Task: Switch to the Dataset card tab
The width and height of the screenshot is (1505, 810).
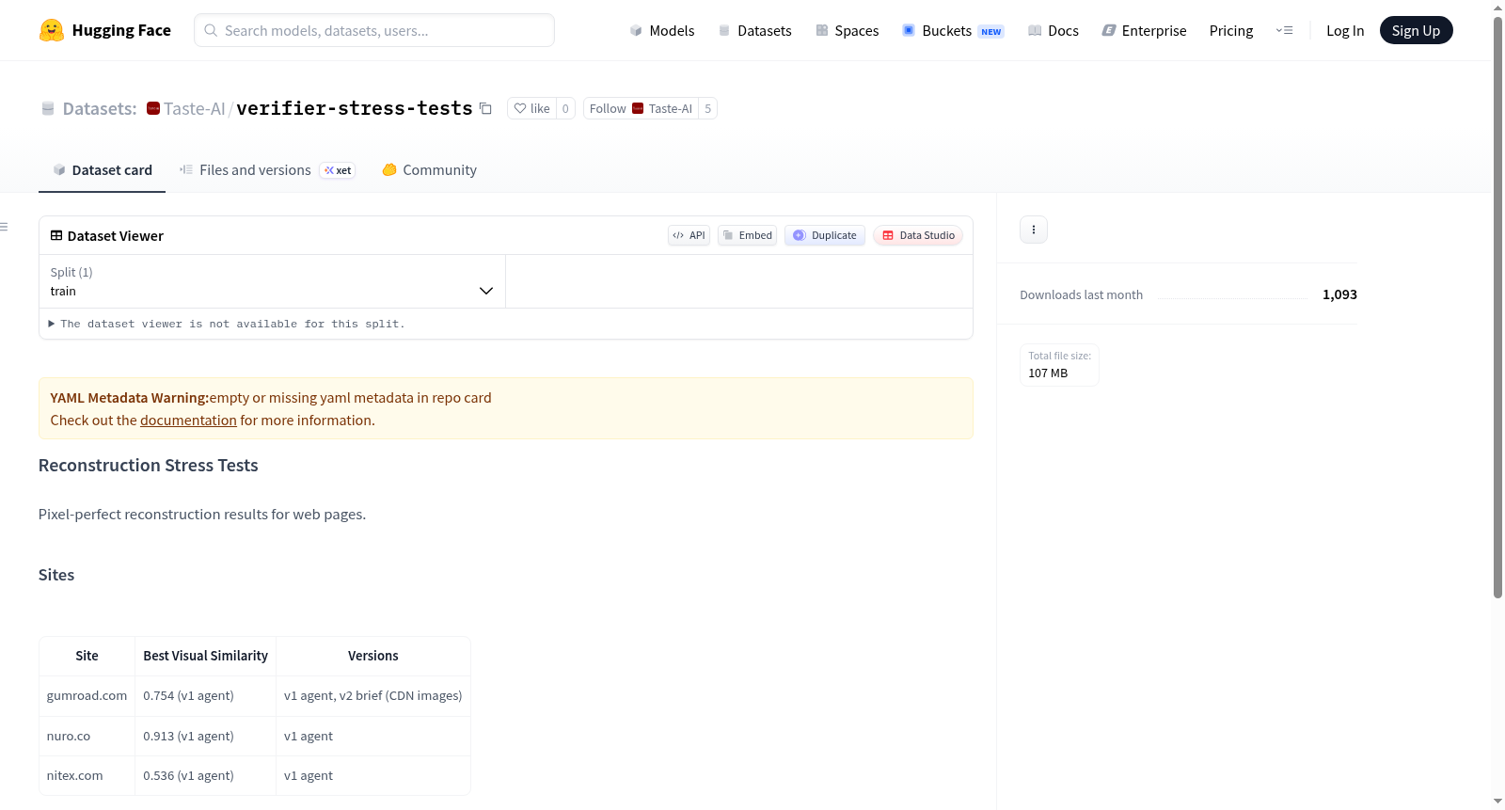Action: 102,170
